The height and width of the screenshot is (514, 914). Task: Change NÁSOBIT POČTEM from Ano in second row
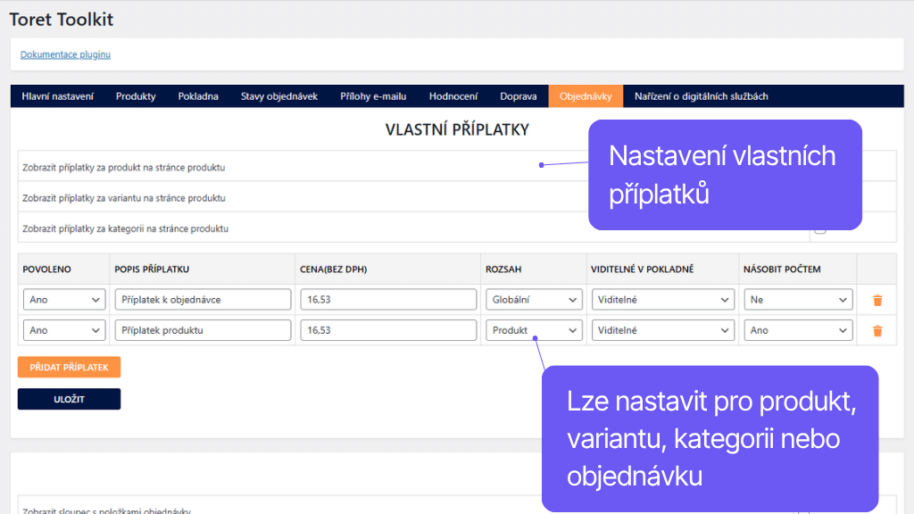(x=797, y=329)
